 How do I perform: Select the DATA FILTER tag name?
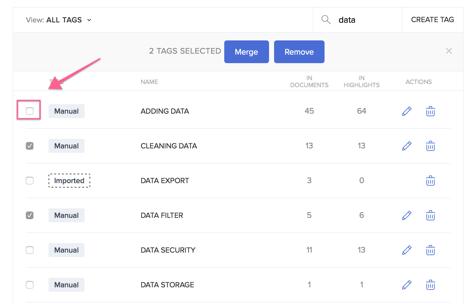(162, 215)
